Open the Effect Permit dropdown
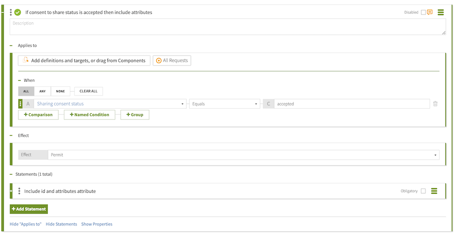This screenshot has width=456, height=236. click(244, 155)
